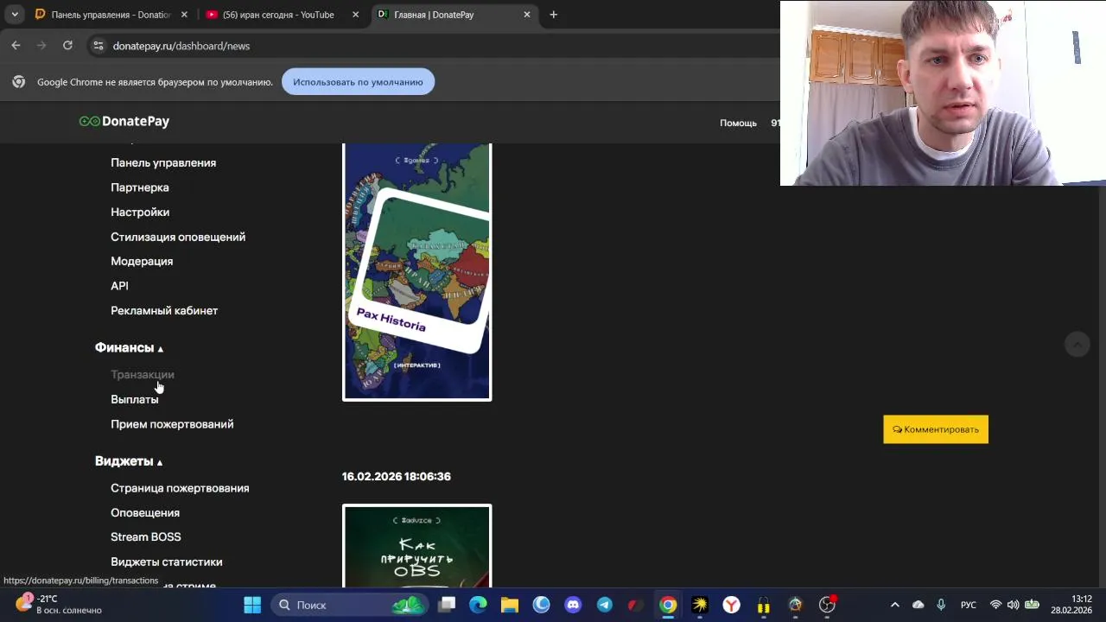This screenshot has width=1106, height=622.
Task: Open clock and date 13:12 28.02.2026
Action: (x=1071, y=605)
